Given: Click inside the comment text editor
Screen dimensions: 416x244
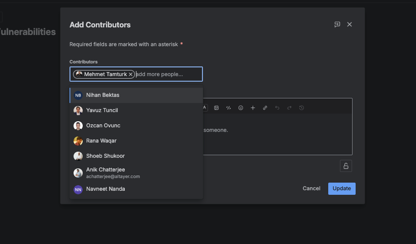Looking at the screenshot, I should coord(278,134).
